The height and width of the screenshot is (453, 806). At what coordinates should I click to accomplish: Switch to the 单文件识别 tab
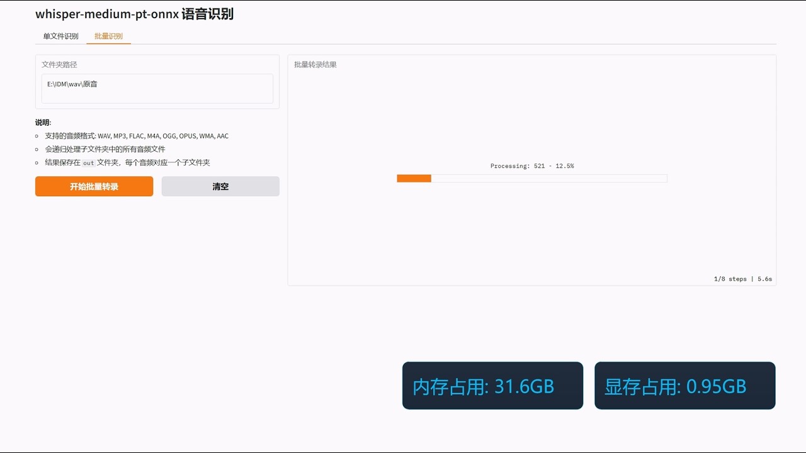60,36
